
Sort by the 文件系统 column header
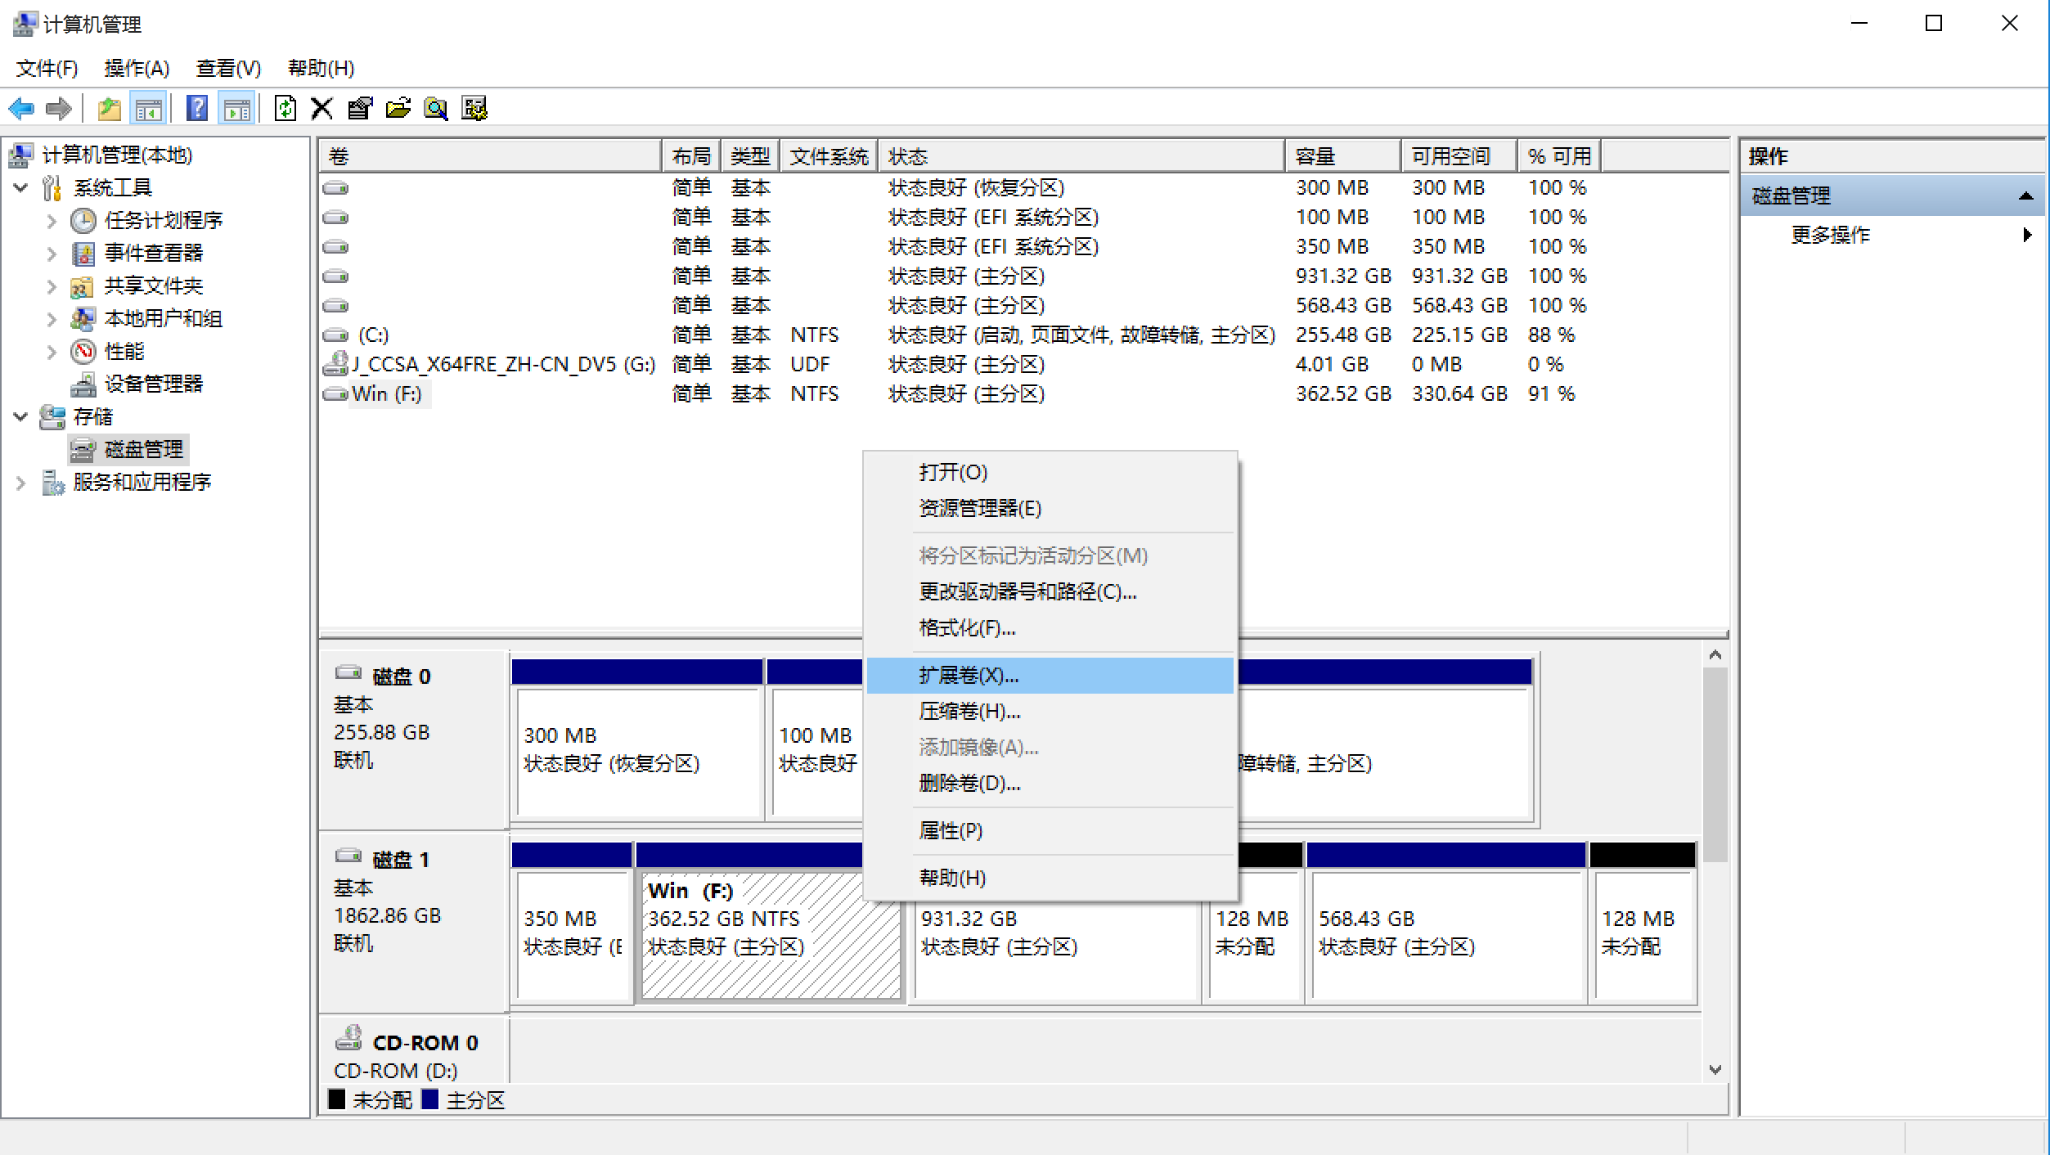tap(828, 155)
